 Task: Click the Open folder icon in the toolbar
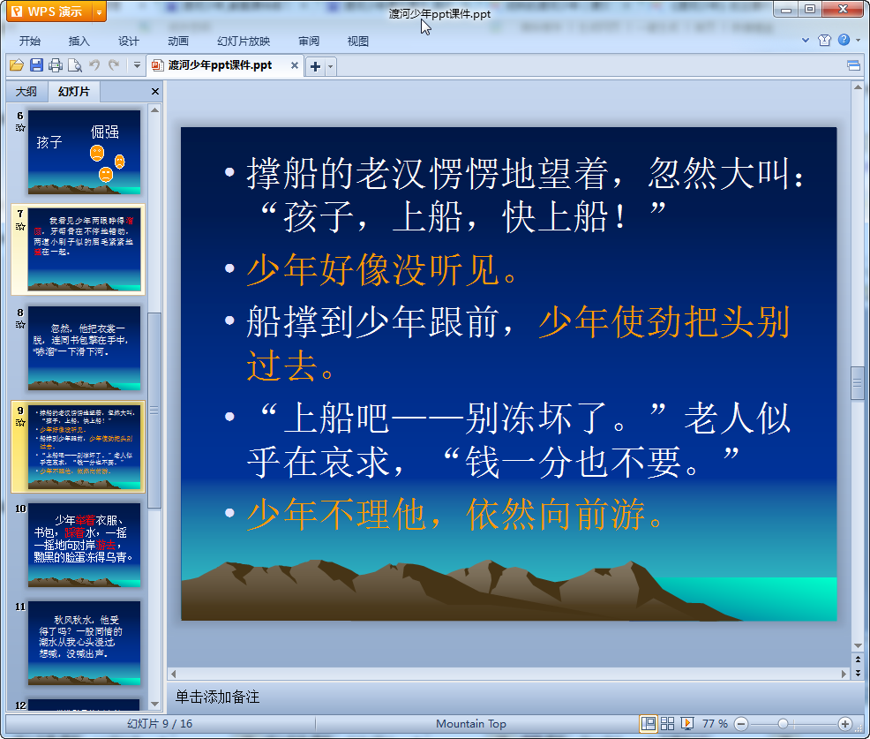(x=17, y=65)
